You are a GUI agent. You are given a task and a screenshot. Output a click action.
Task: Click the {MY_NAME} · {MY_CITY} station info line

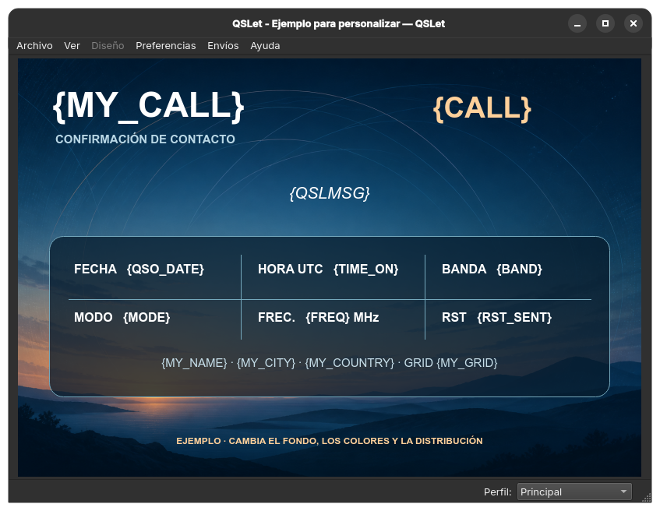click(330, 363)
